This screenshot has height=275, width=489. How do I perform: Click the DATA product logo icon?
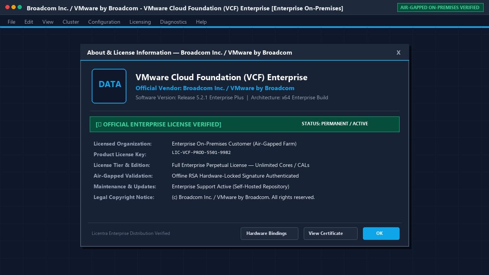[109, 86]
